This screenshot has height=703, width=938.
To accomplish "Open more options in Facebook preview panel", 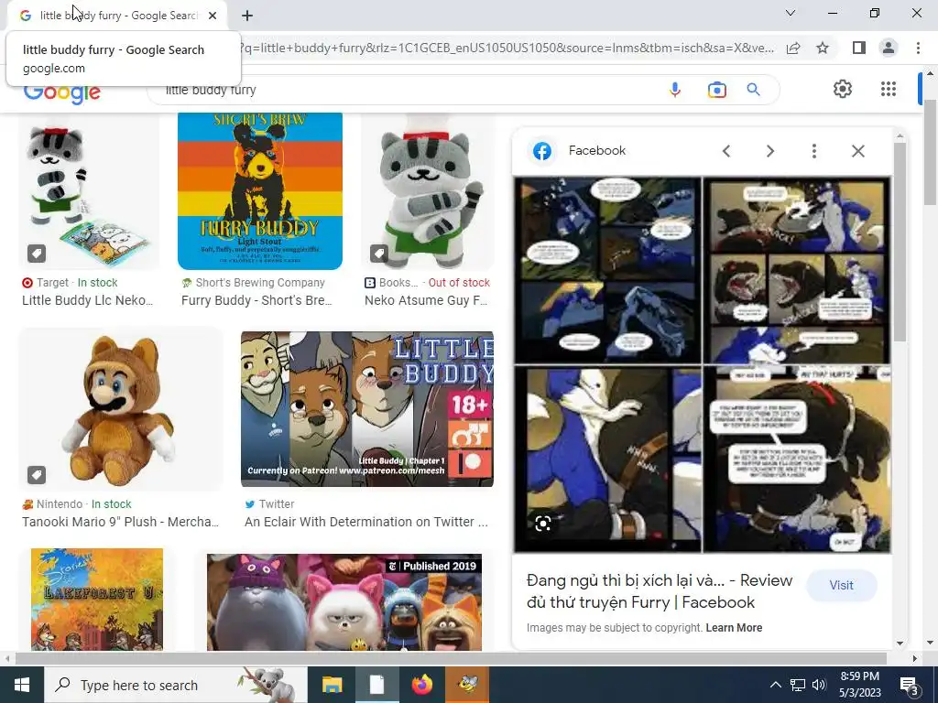I will 813,151.
